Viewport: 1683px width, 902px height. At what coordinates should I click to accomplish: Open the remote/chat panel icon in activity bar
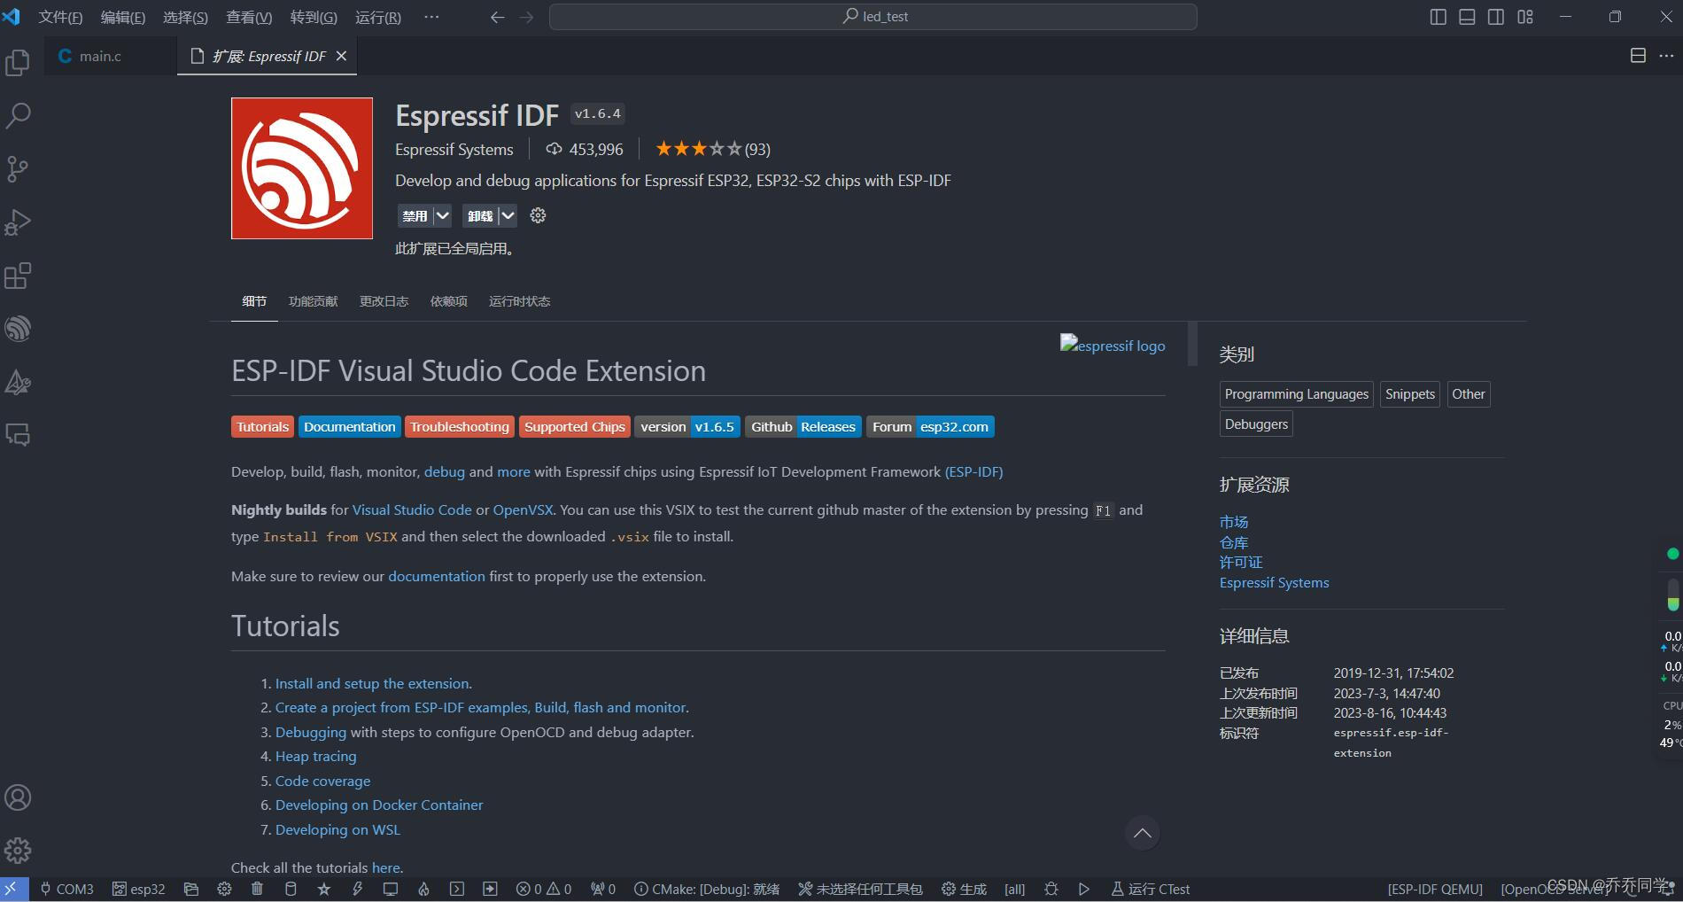(18, 435)
